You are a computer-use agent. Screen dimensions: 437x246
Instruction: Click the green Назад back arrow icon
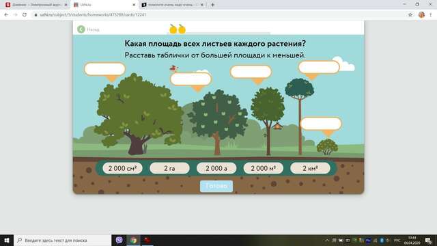point(81,29)
